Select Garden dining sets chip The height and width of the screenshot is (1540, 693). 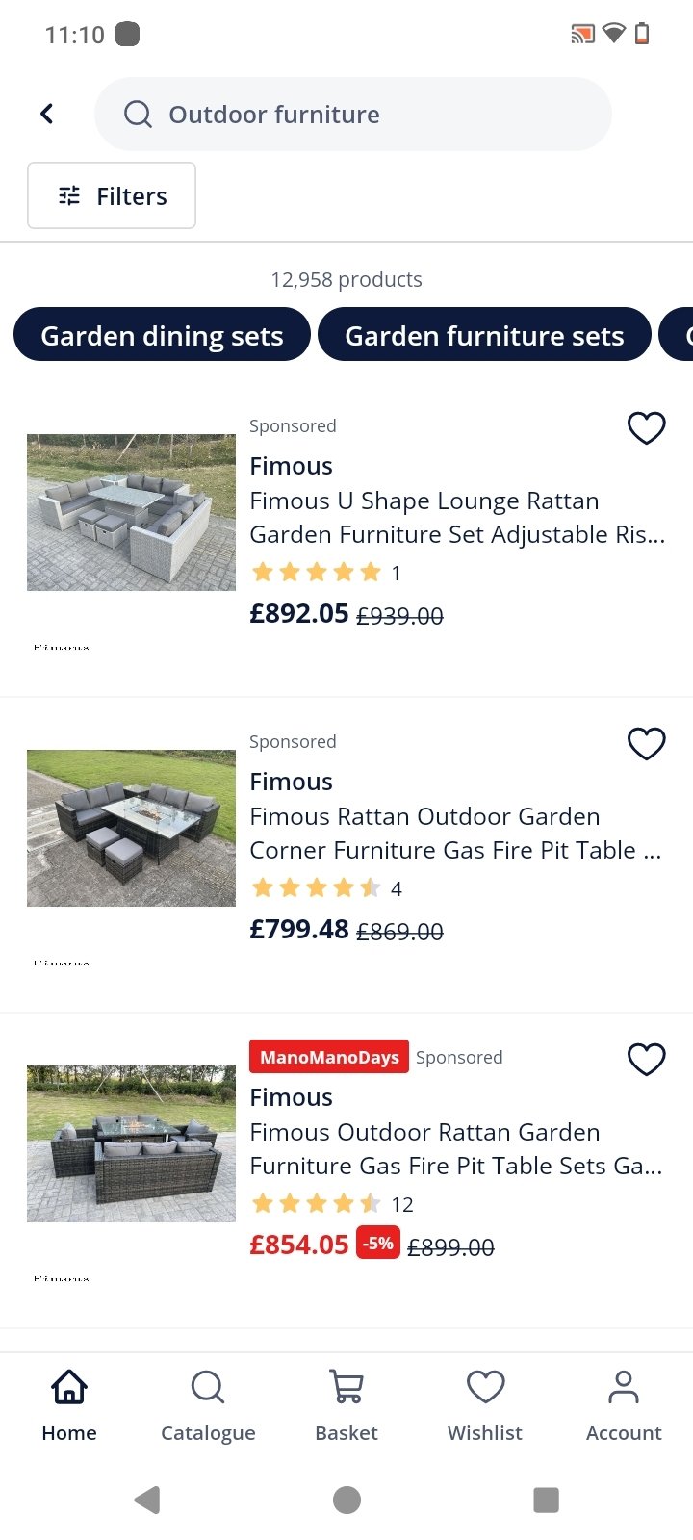point(162,335)
